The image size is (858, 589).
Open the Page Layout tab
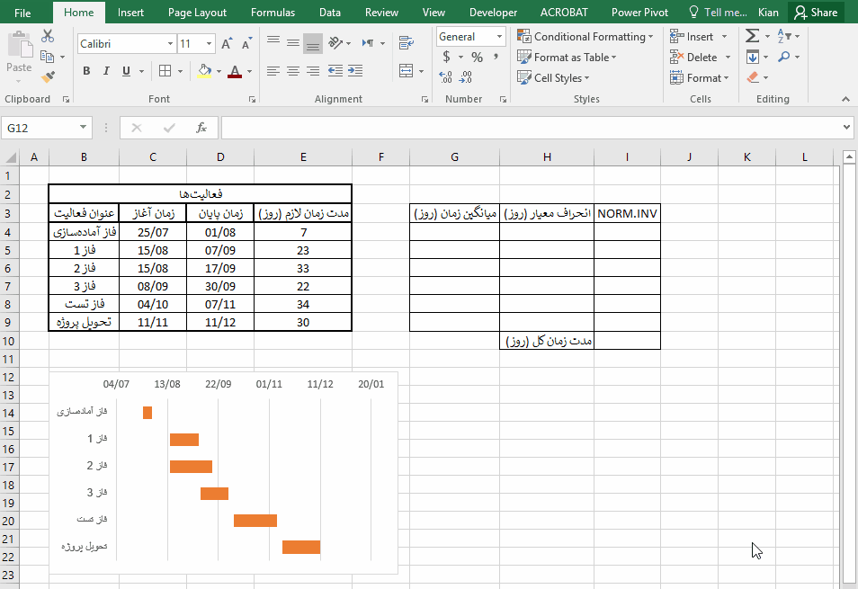pyautogui.click(x=197, y=13)
